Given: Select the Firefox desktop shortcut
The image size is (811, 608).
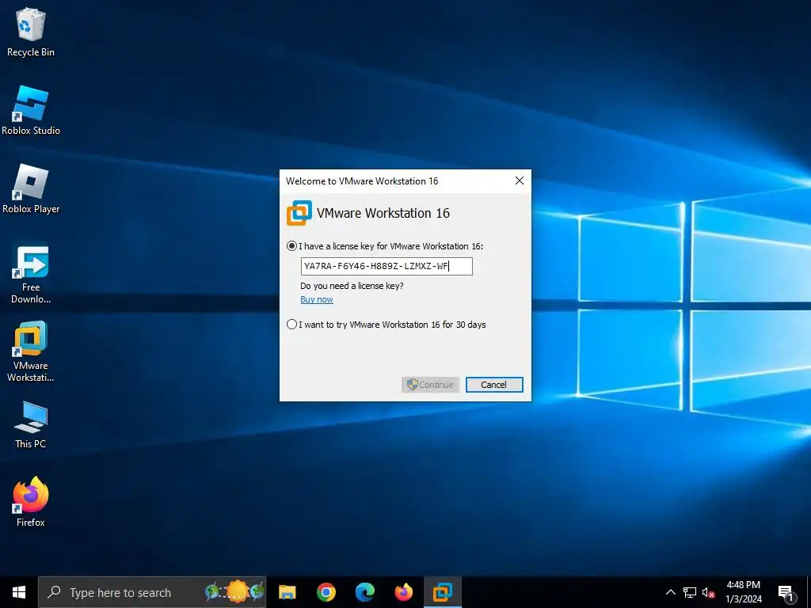Looking at the screenshot, I should pyautogui.click(x=31, y=502).
